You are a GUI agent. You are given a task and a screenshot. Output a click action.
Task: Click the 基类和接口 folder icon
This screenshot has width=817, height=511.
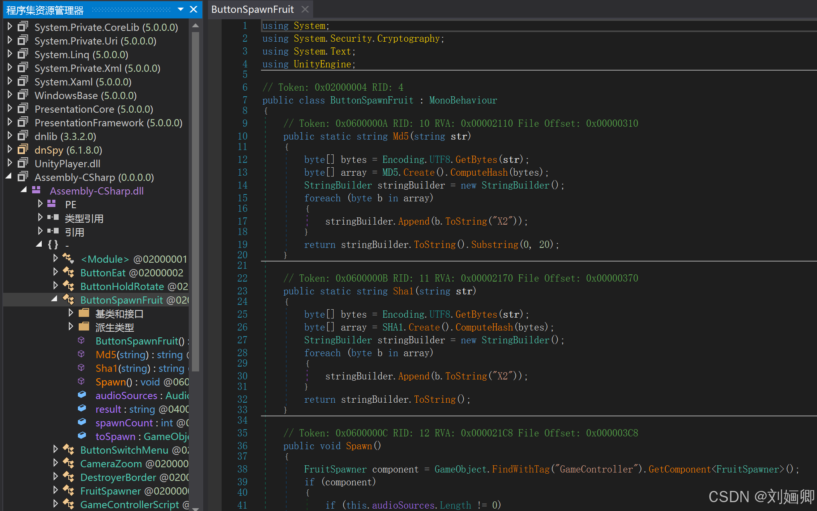point(84,313)
